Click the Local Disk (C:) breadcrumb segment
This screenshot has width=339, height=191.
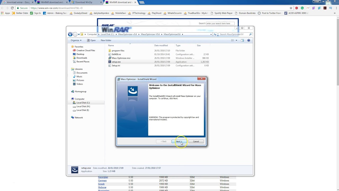pos(108,34)
